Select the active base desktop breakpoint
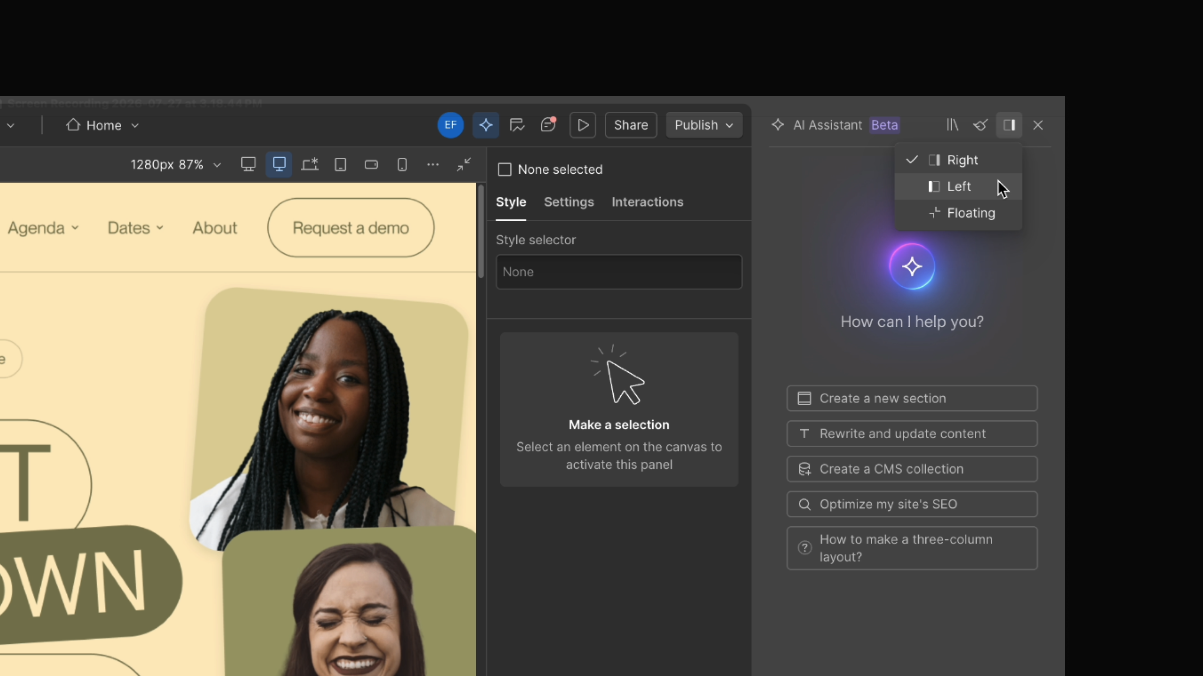This screenshot has width=1203, height=676. (279, 164)
